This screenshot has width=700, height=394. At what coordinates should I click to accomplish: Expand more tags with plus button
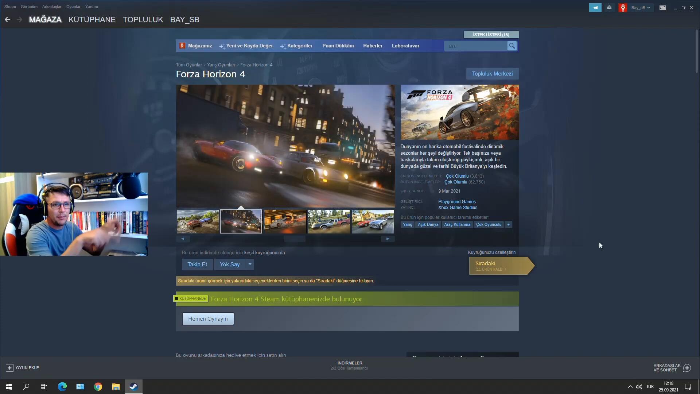pyautogui.click(x=508, y=225)
